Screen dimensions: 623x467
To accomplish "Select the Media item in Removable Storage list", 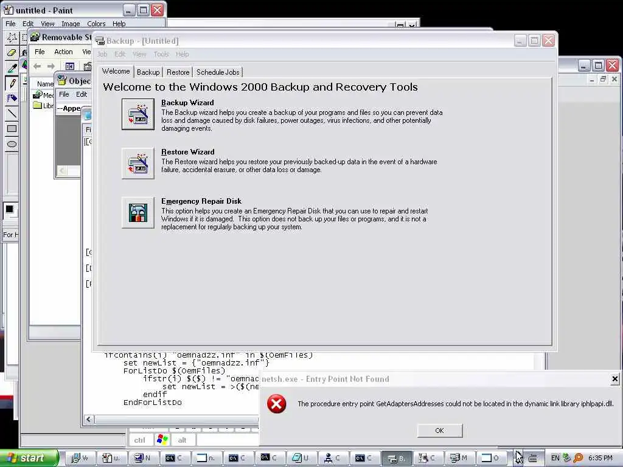I will pyautogui.click(x=43, y=95).
